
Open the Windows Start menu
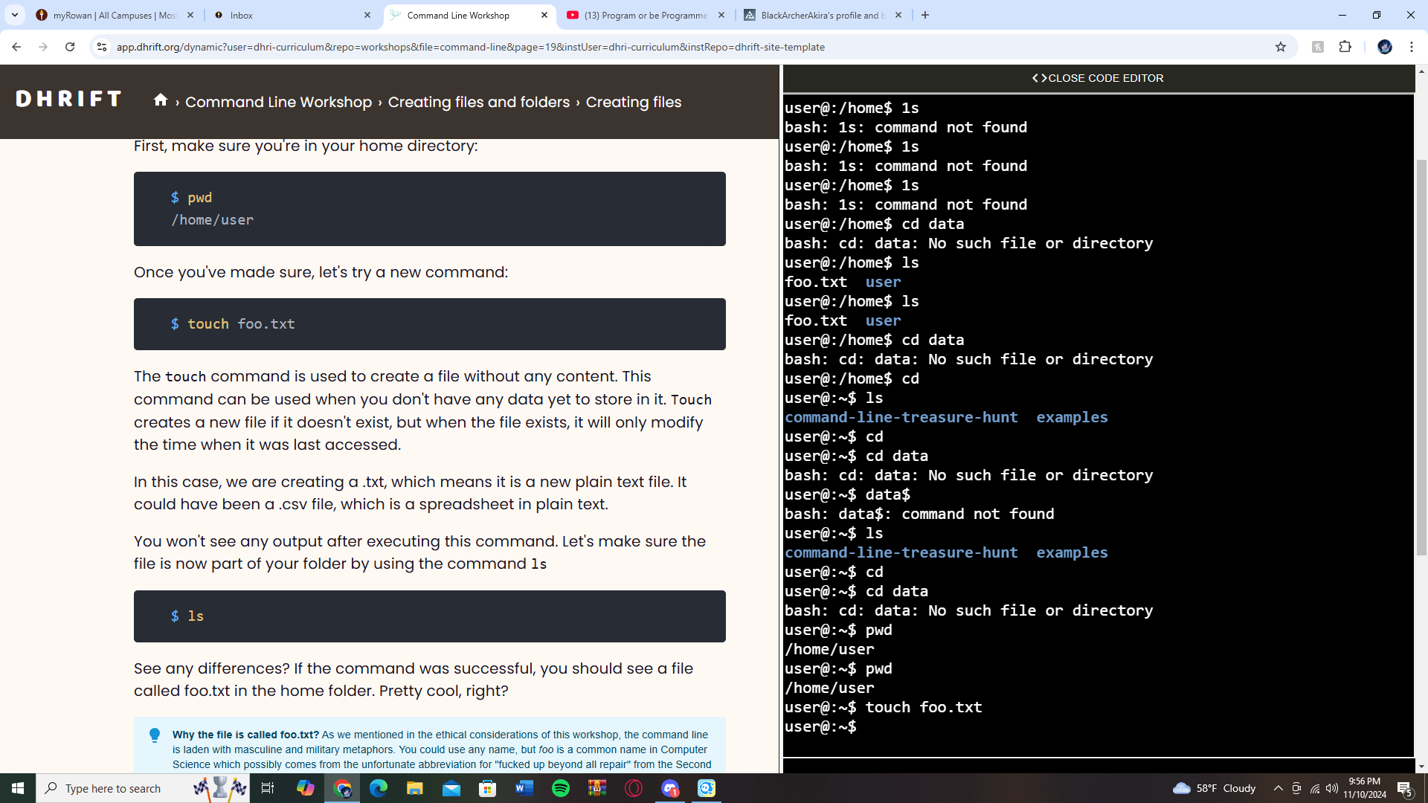pyautogui.click(x=18, y=788)
